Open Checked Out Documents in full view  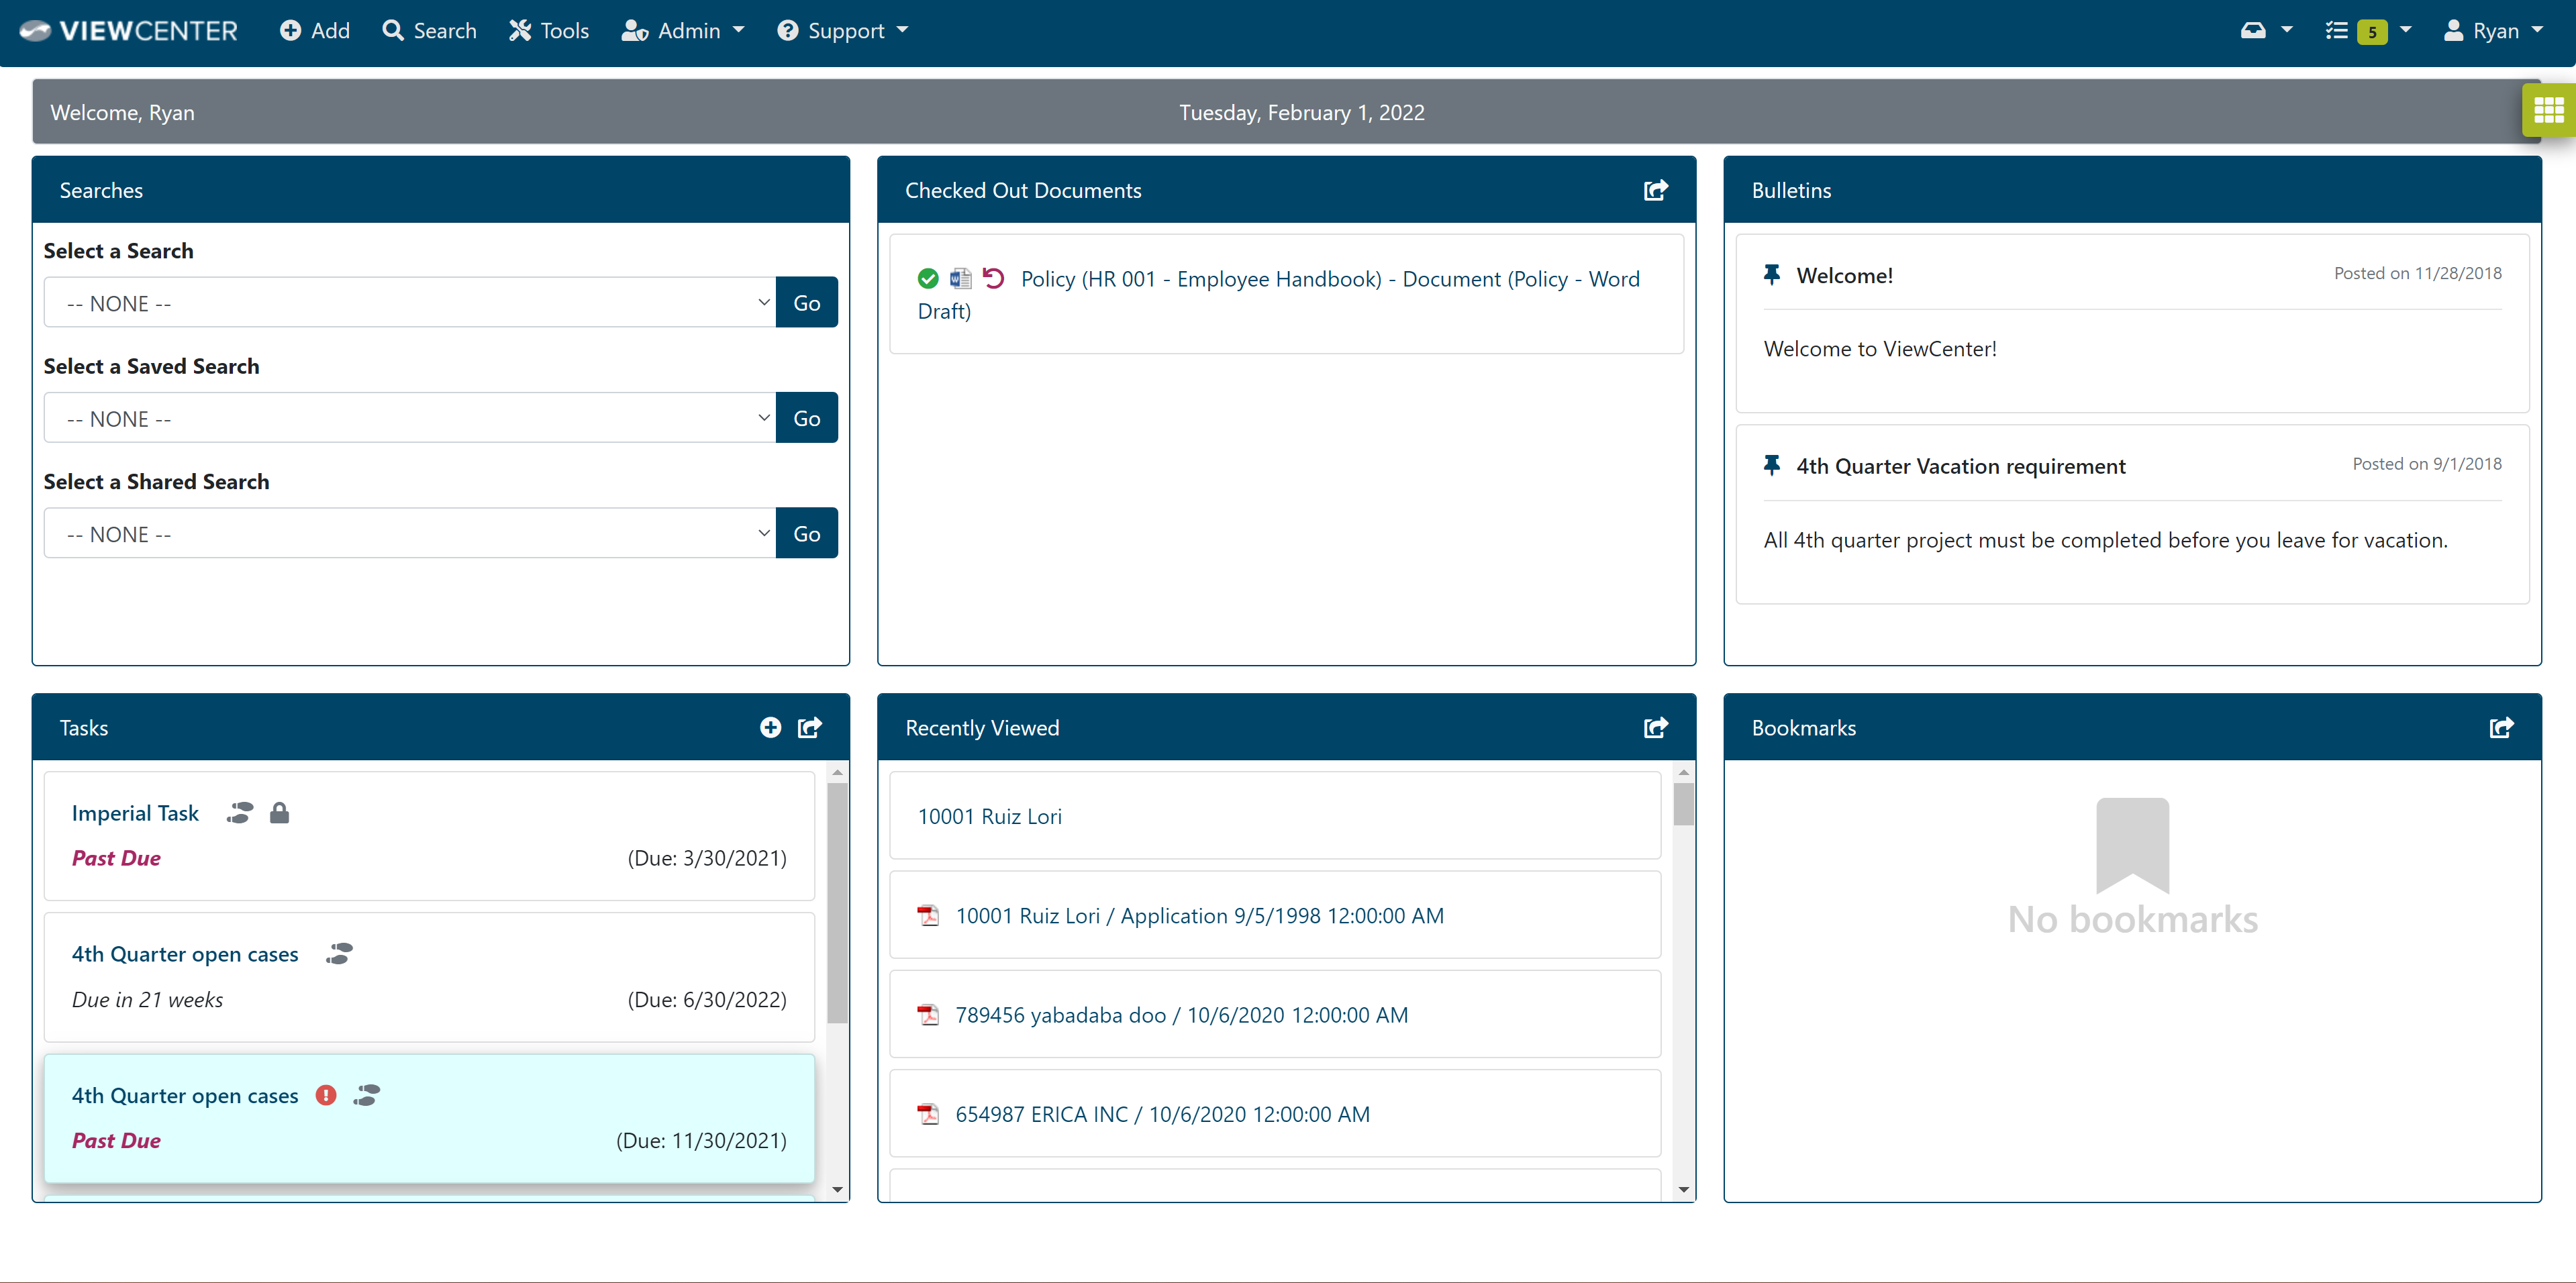pos(1656,190)
